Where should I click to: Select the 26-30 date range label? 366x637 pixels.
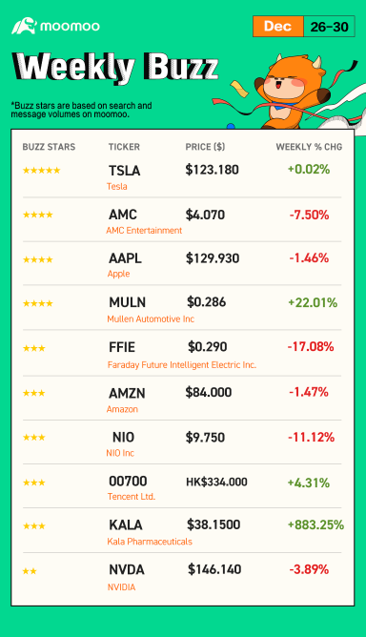(329, 27)
